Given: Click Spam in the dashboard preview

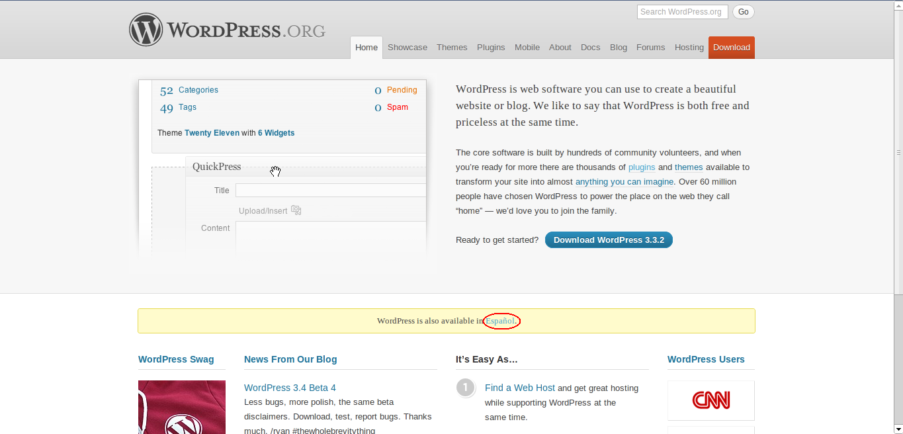Looking at the screenshot, I should [x=398, y=107].
